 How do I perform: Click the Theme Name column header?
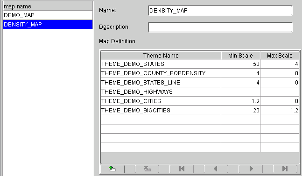click(x=161, y=56)
